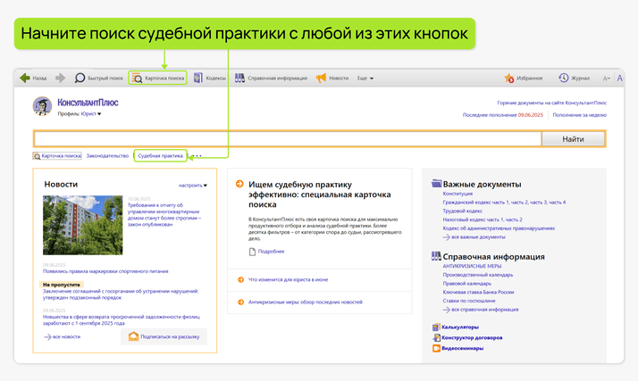Open news 'Требования к отчету об управлении'
This screenshot has height=381, width=638.
[164, 214]
